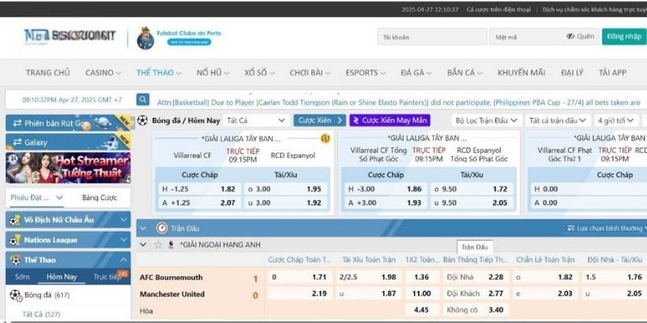Switch to the Trực tiếp tab
The image size is (647, 323).
[x=108, y=277]
